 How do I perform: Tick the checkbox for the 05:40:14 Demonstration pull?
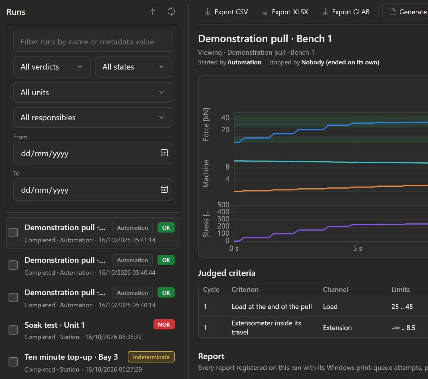13,298
